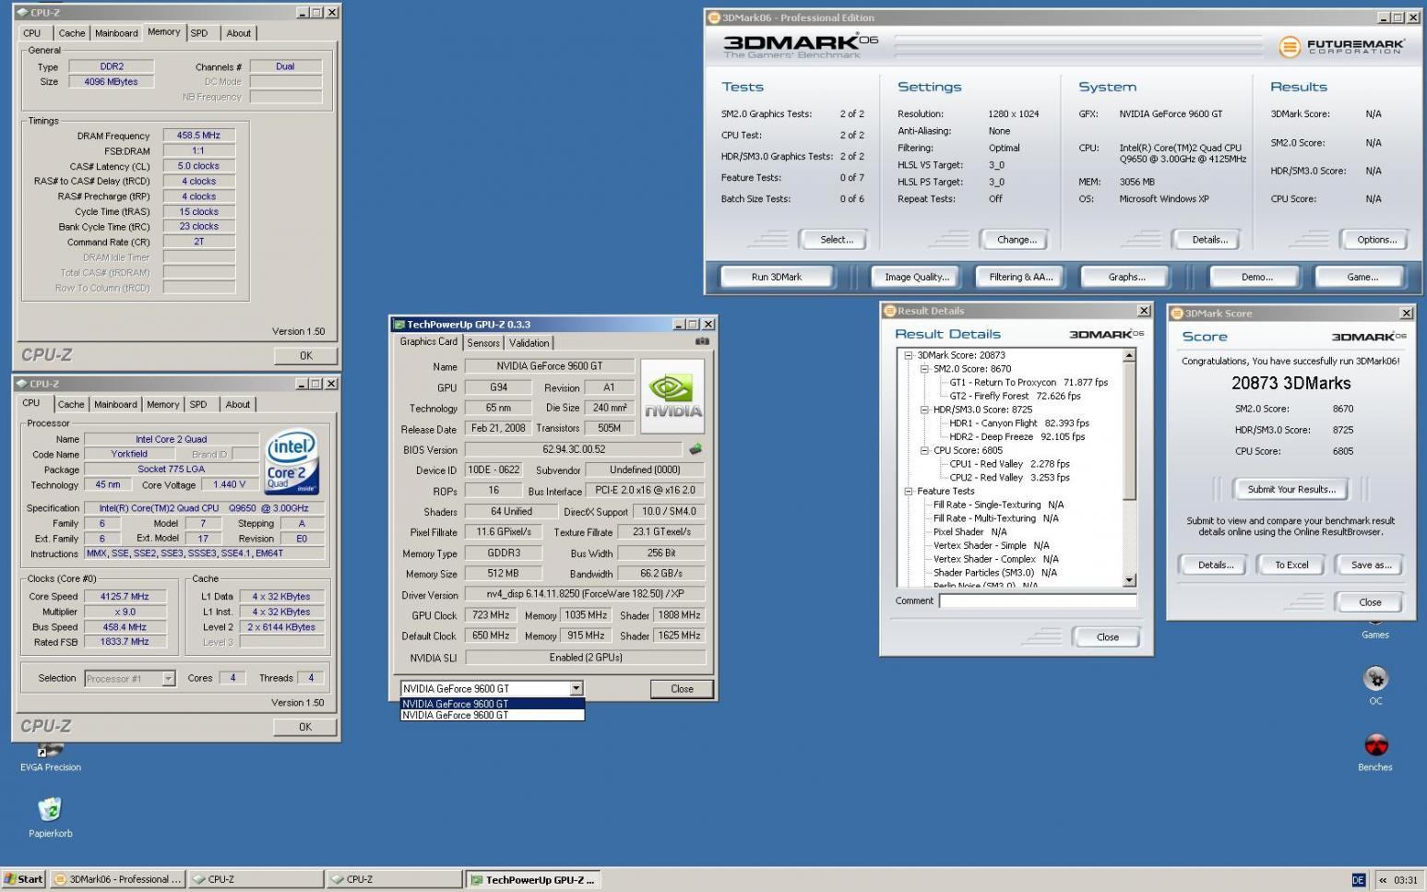Click Result Details scrollbar down arrow
This screenshot has width=1427, height=892.
[1129, 580]
